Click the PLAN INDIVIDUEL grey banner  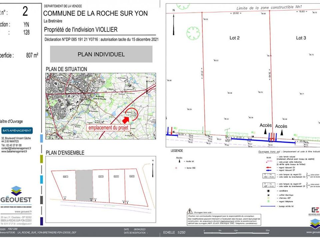point(101,54)
